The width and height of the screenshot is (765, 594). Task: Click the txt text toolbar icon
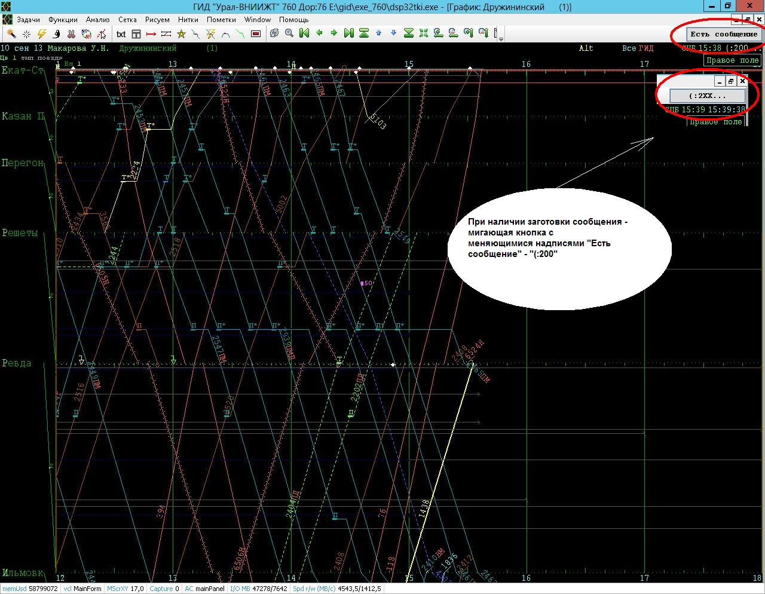click(121, 33)
